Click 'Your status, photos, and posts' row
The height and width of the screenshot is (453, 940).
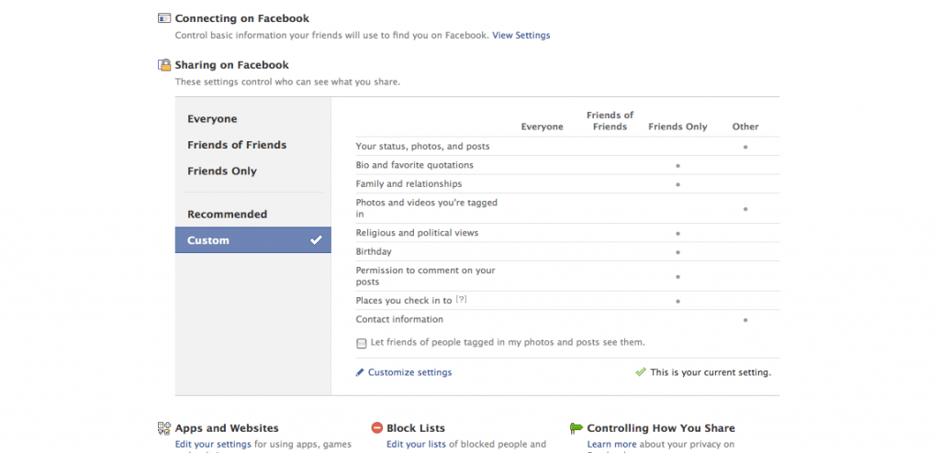[x=567, y=146]
